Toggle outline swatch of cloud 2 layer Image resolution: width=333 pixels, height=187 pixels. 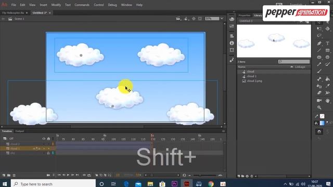pos(53,144)
